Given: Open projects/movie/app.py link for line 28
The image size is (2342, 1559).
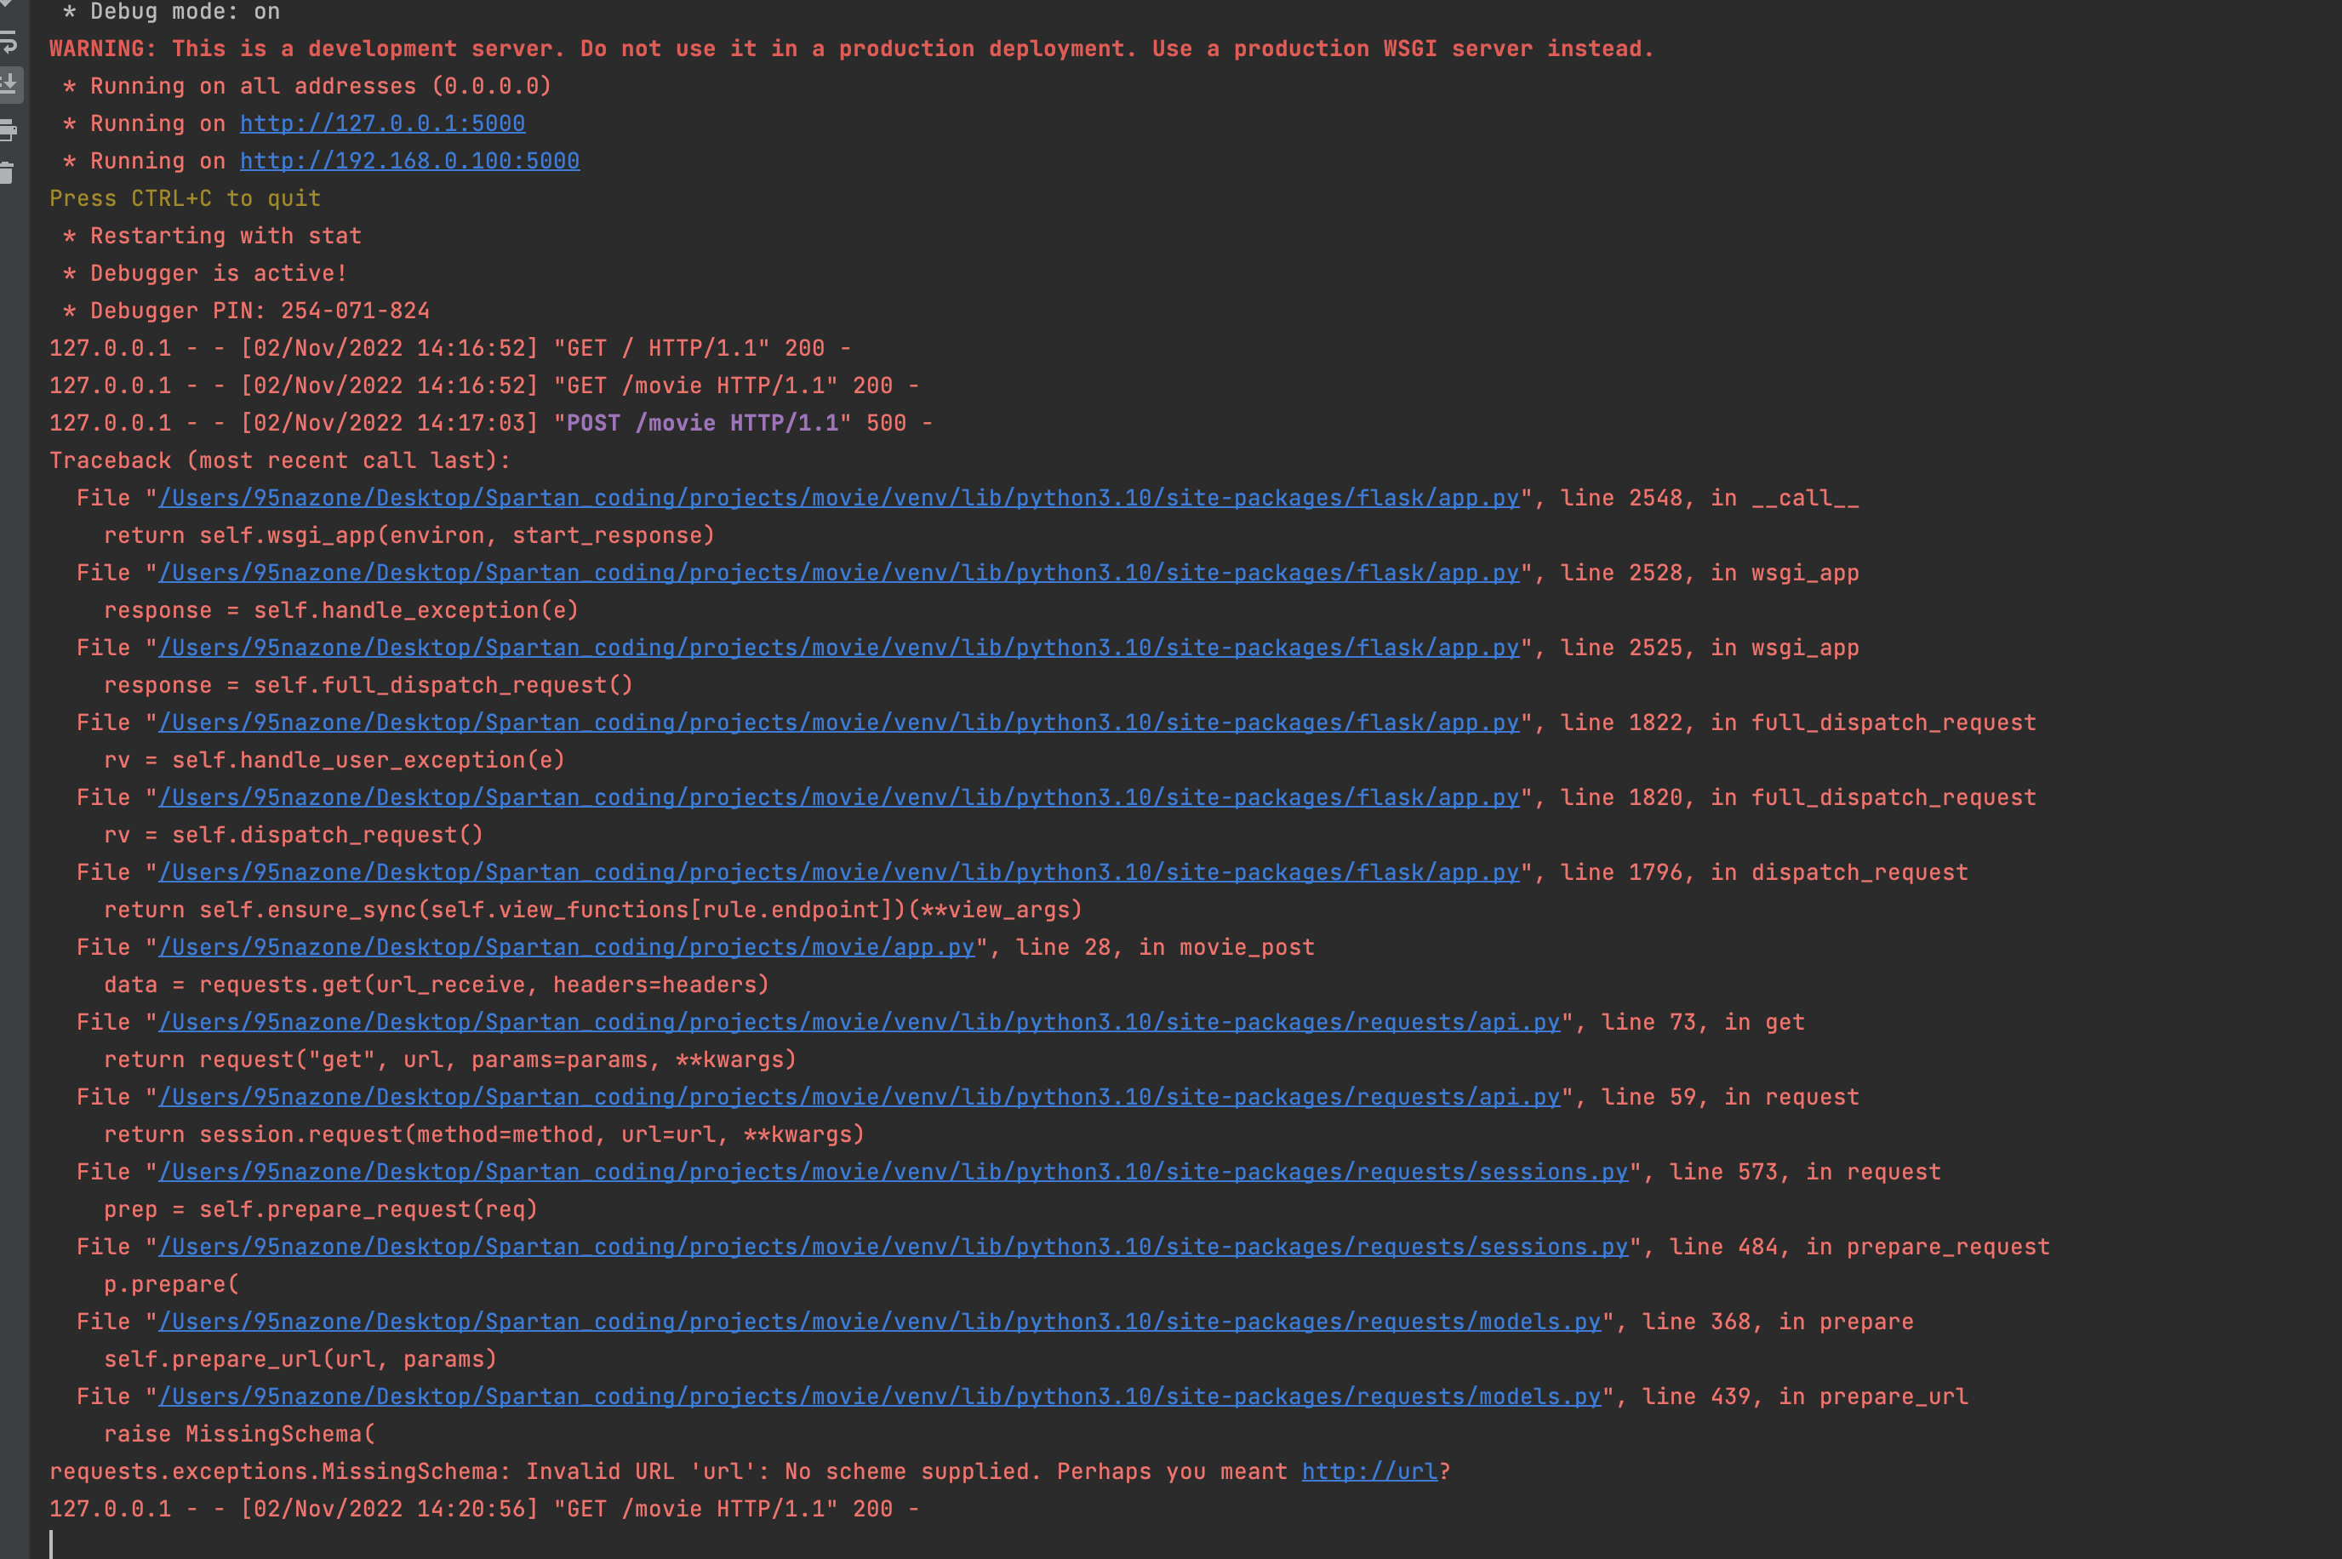Looking at the screenshot, I should (x=567, y=947).
